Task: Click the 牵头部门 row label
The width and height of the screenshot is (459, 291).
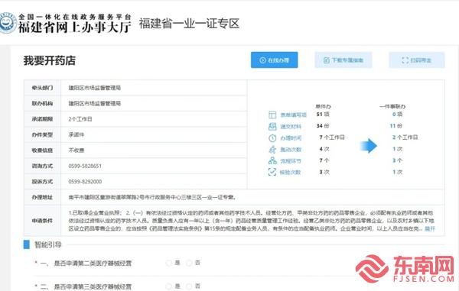Action: point(42,88)
